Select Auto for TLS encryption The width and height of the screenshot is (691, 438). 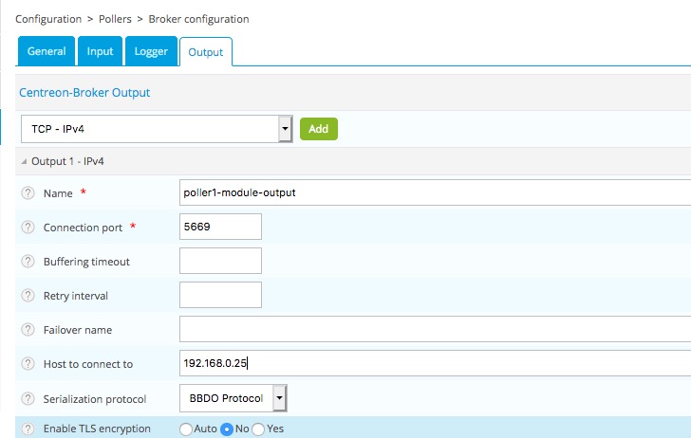tap(185, 429)
